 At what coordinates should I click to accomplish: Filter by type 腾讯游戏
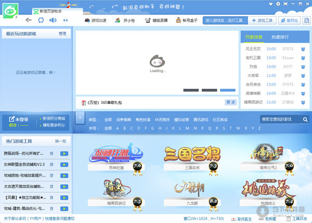pyautogui.click(x=201, y=120)
